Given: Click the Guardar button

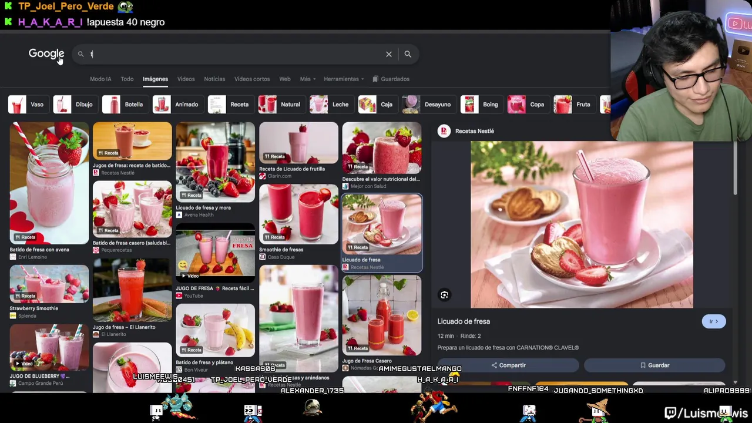Looking at the screenshot, I should [x=654, y=365].
